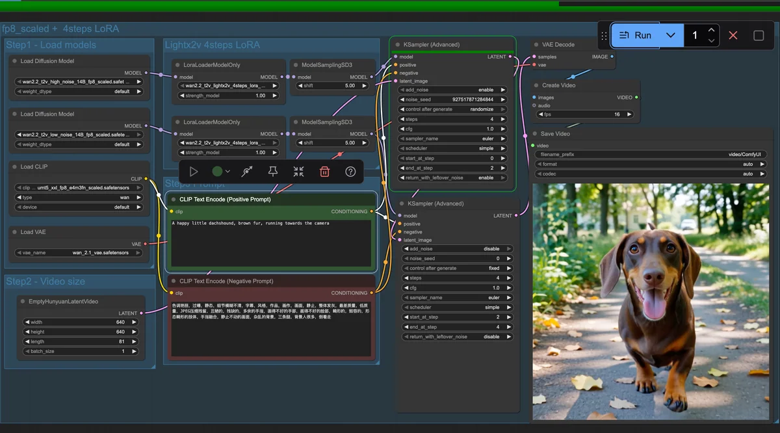
Task: Open sampler_name dropdown in the top KSampler
Action: tap(452, 138)
